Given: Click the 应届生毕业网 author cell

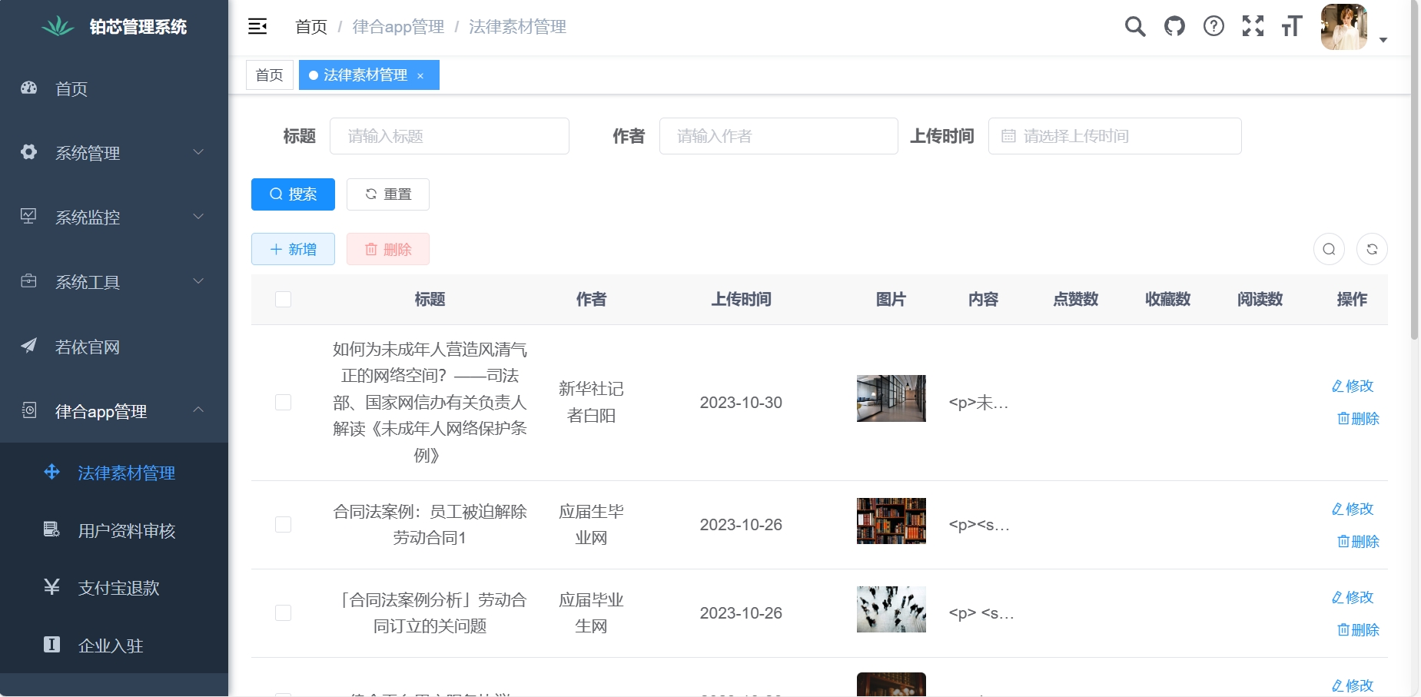Looking at the screenshot, I should point(591,524).
